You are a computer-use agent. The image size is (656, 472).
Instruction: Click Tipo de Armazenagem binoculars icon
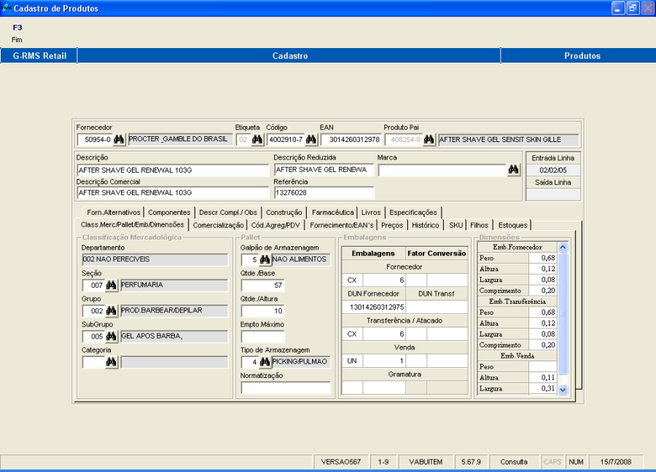tap(265, 361)
